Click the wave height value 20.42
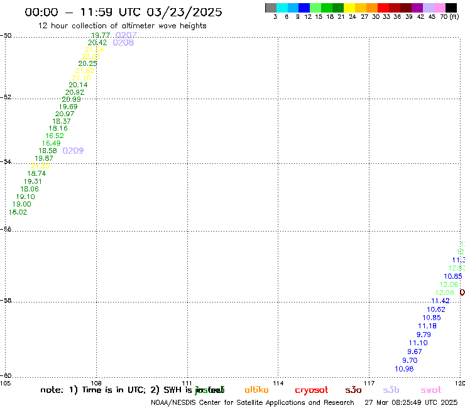 click(97, 43)
